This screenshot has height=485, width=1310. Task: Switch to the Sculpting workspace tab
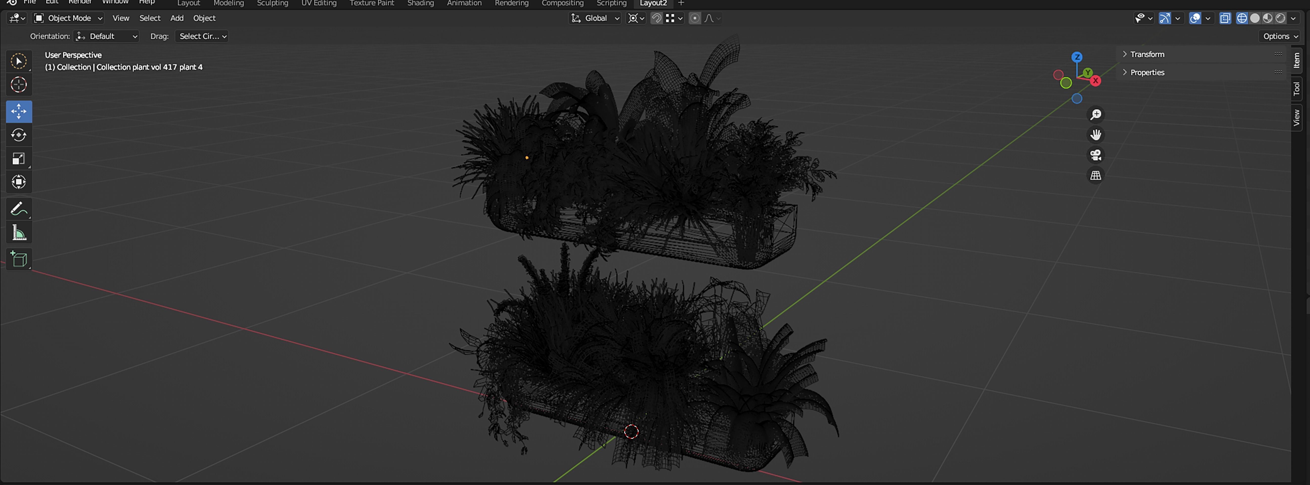click(272, 4)
